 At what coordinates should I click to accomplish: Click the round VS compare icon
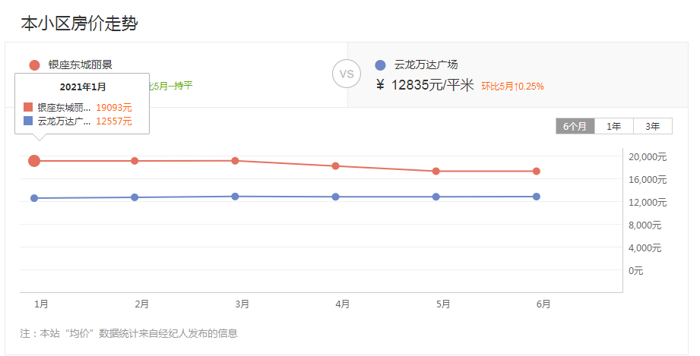347,74
